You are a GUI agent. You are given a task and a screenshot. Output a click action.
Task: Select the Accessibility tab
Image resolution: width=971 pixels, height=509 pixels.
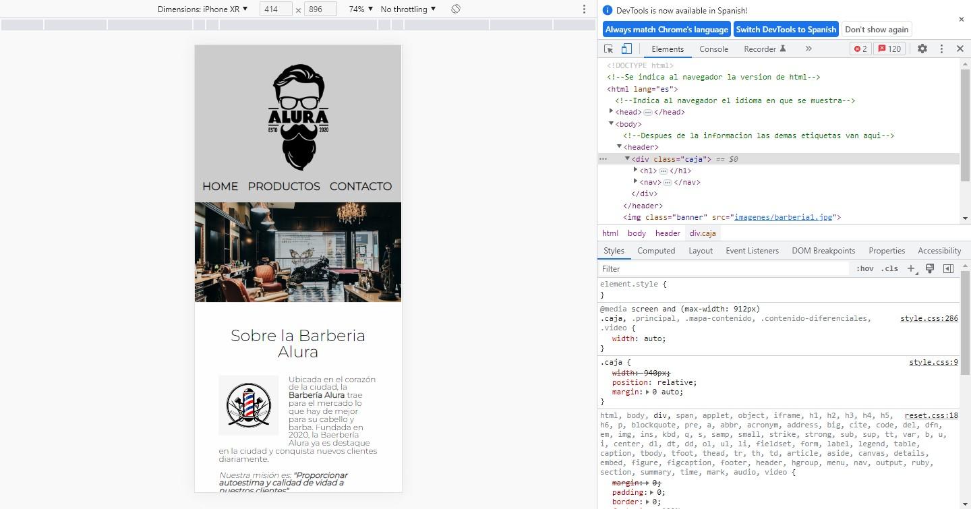(939, 251)
